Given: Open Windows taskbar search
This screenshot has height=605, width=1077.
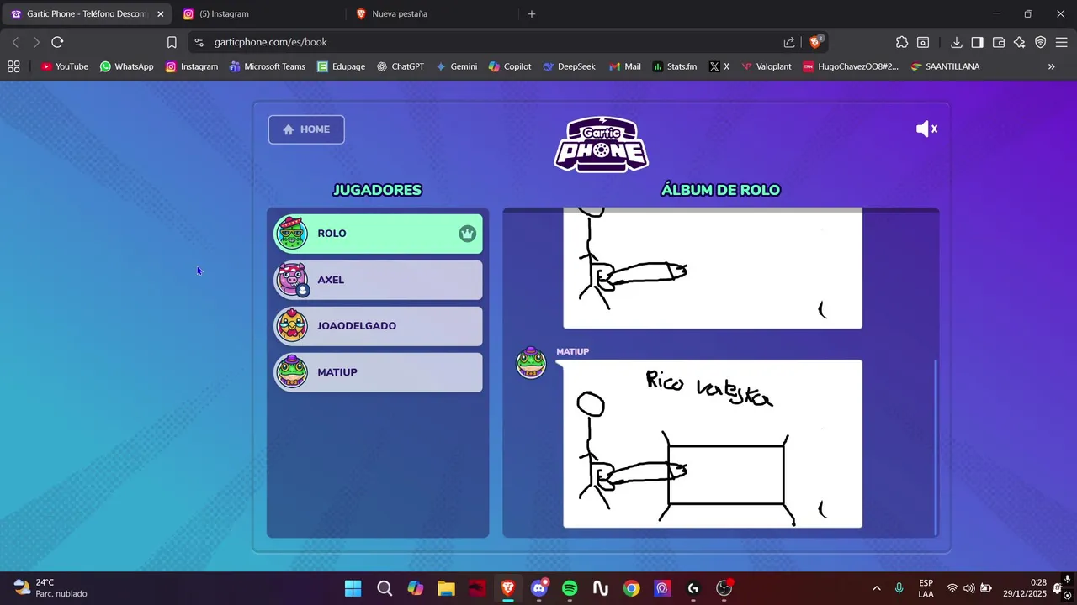Looking at the screenshot, I should [385, 588].
